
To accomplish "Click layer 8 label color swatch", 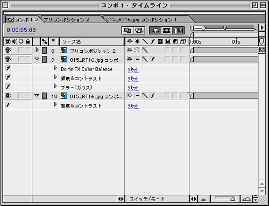I will 45,51.
